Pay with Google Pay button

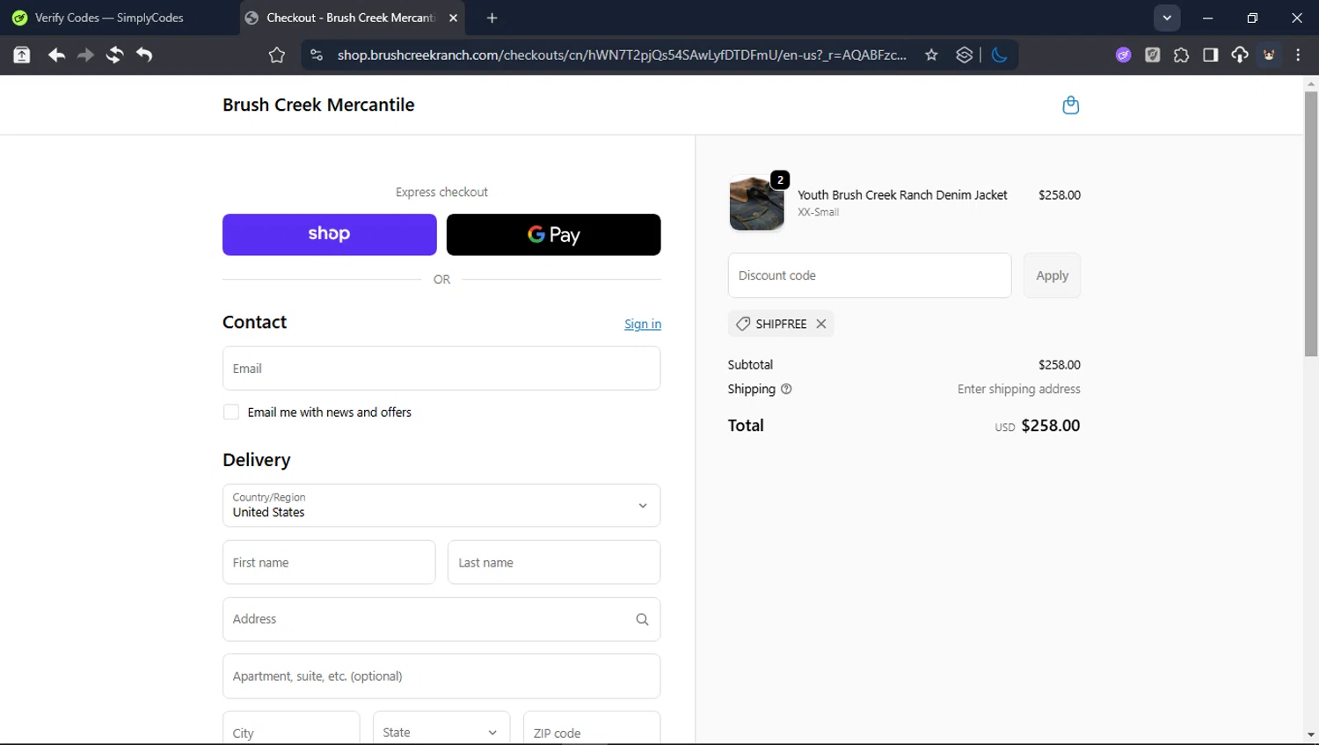(554, 235)
